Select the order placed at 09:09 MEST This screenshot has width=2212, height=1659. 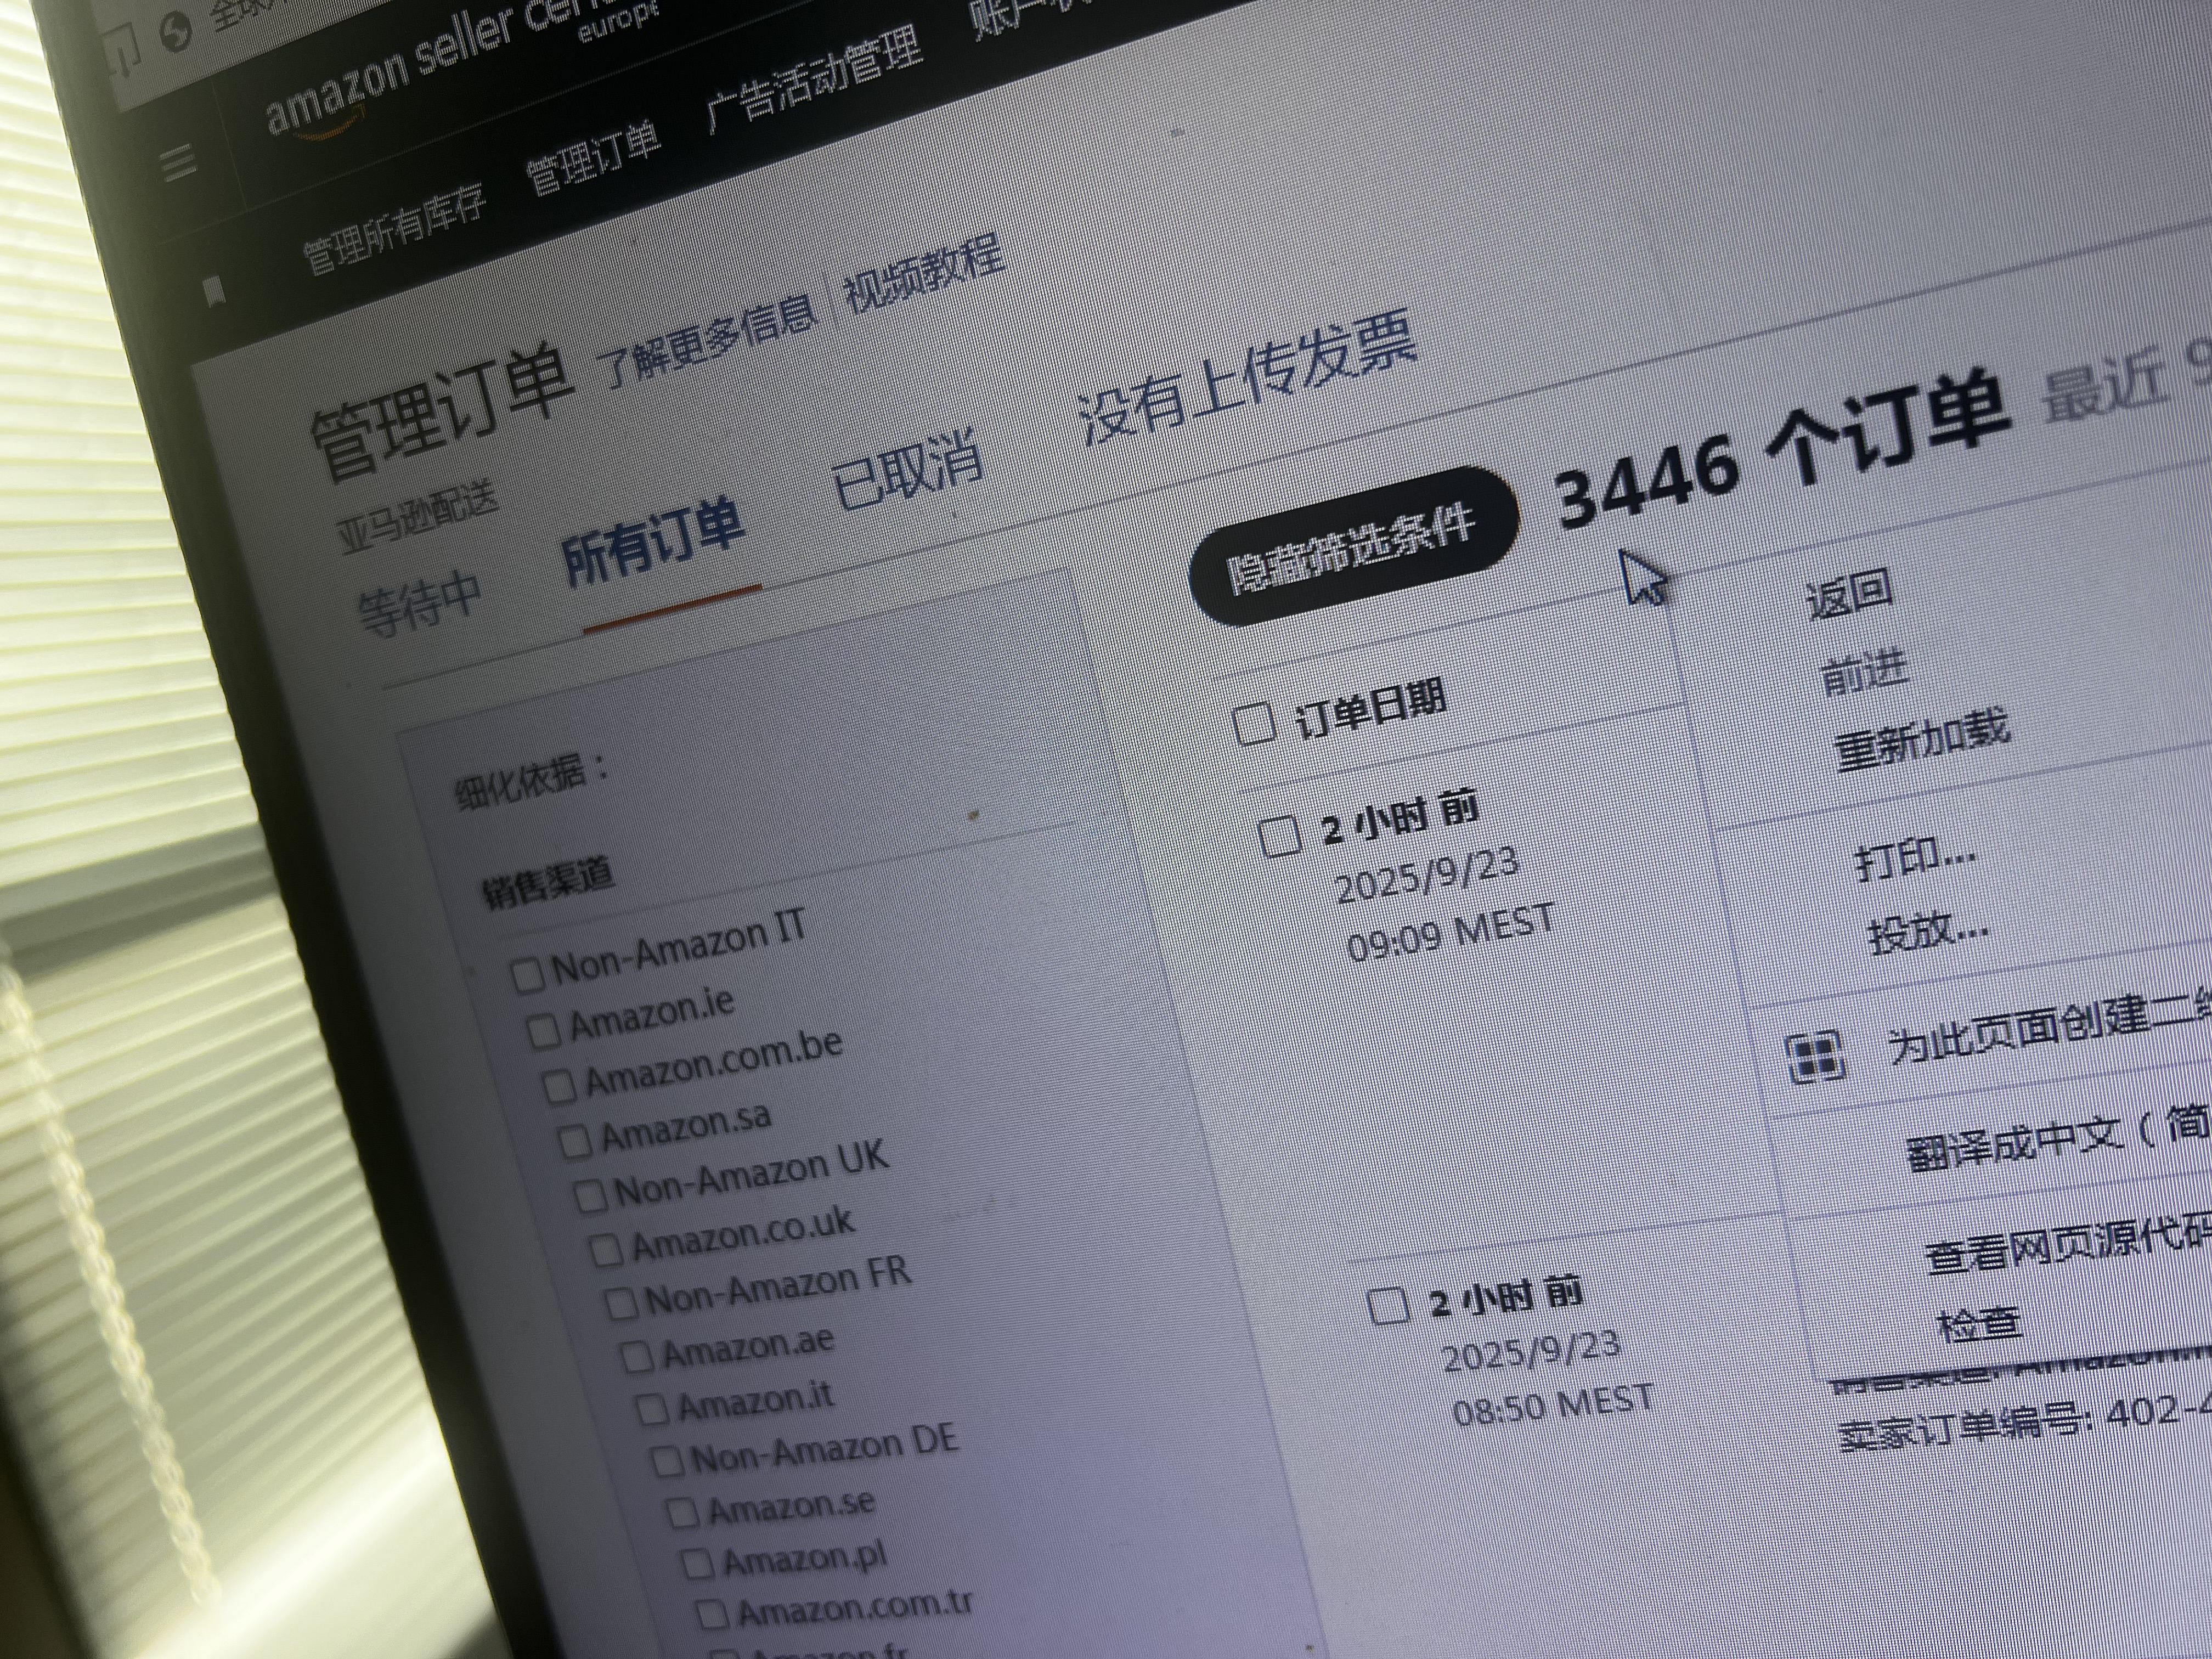1279,837
